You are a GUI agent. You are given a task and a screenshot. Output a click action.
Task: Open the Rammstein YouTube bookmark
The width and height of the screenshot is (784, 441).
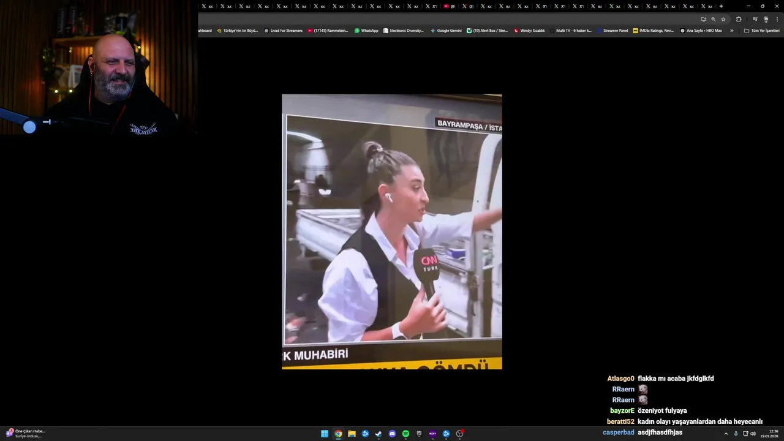click(328, 31)
